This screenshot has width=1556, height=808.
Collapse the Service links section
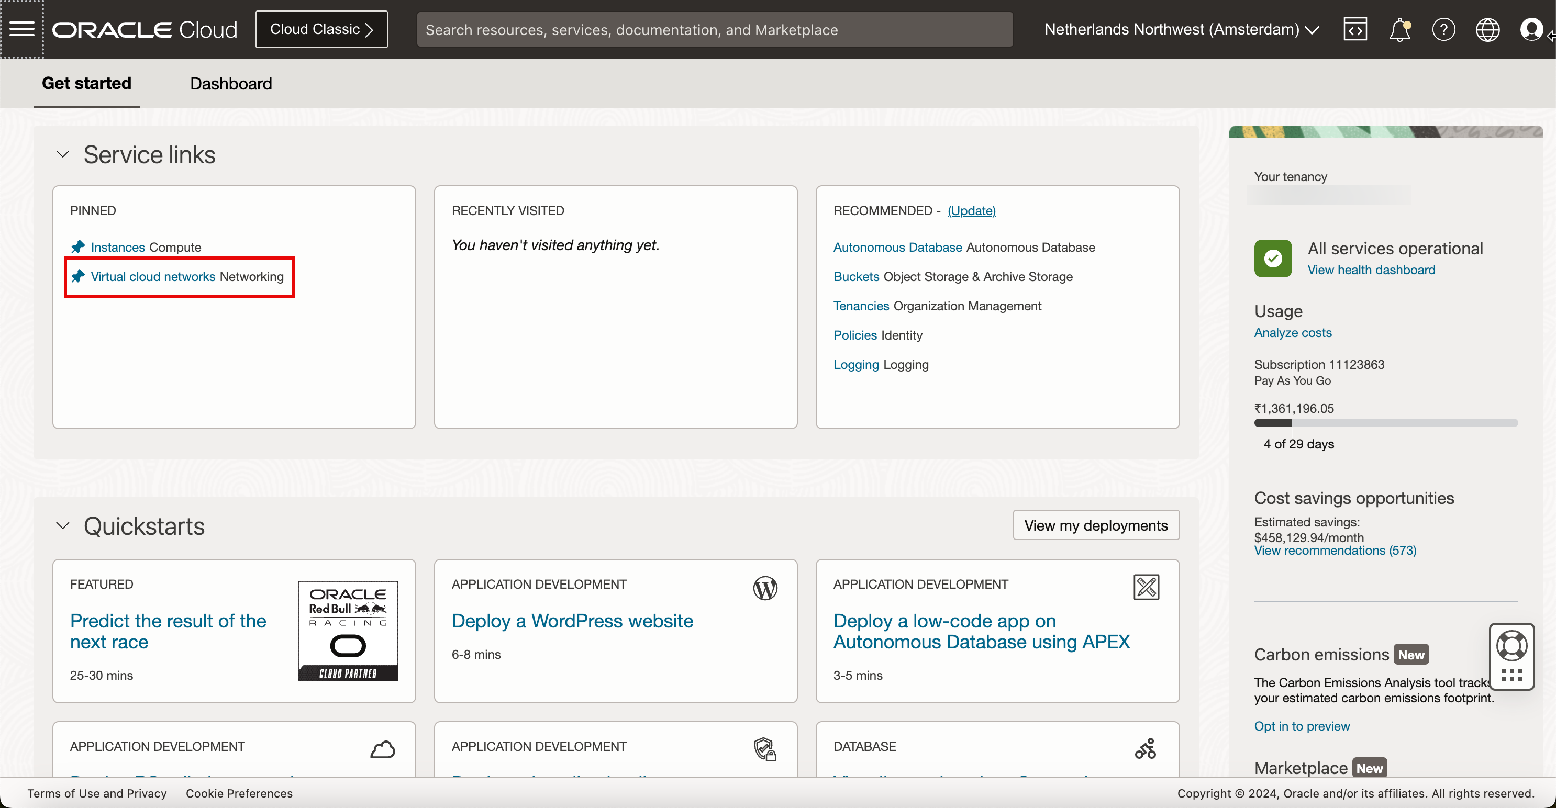[x=63, y=154]
